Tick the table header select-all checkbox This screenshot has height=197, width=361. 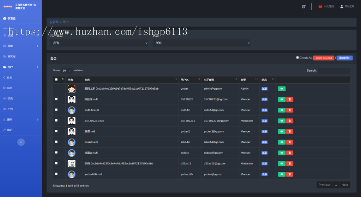(x=57, y=80)
